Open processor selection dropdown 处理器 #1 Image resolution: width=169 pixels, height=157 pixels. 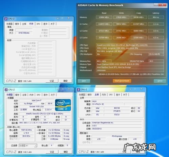[x=28, y=146]
